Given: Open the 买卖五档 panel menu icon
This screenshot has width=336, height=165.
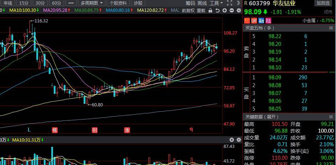Looking at the screenshot, I should (331, 28).
